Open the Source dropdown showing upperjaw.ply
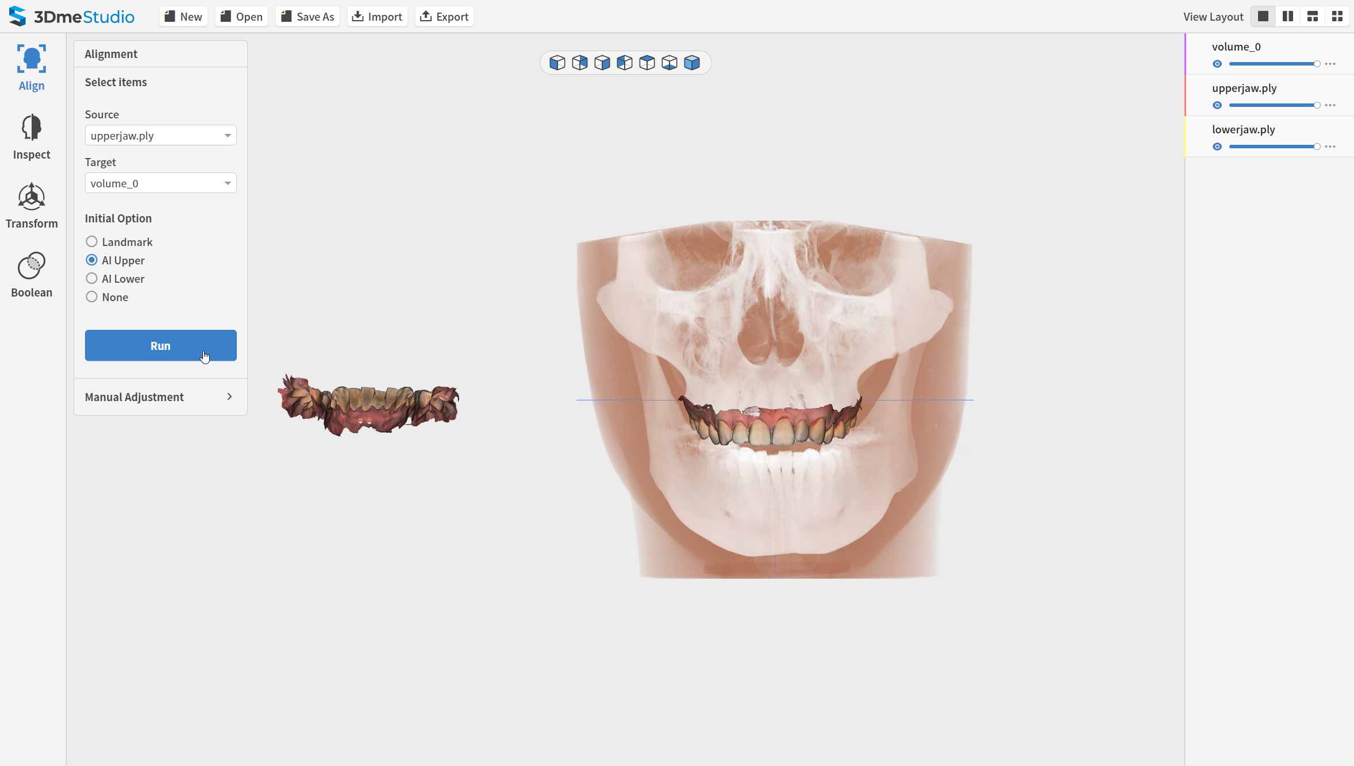1354x766 pixels. pyautogui.click(x=160, y=136)
